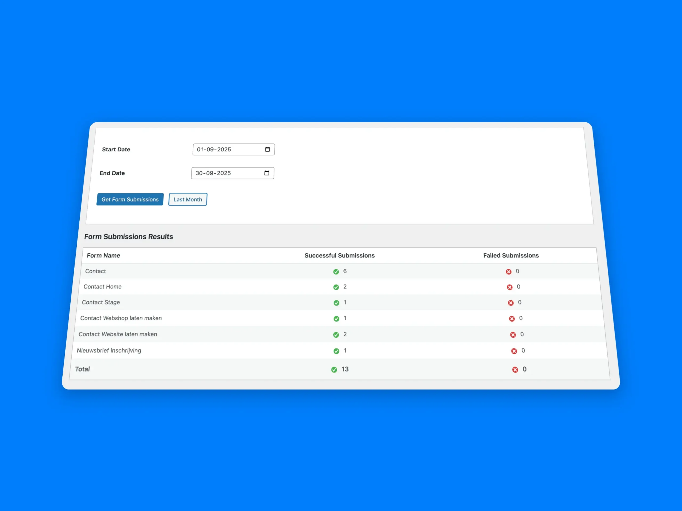Viewport: 682px width, 511px height.
Task: Click the Get Form Submissions button
Action: 130,199
